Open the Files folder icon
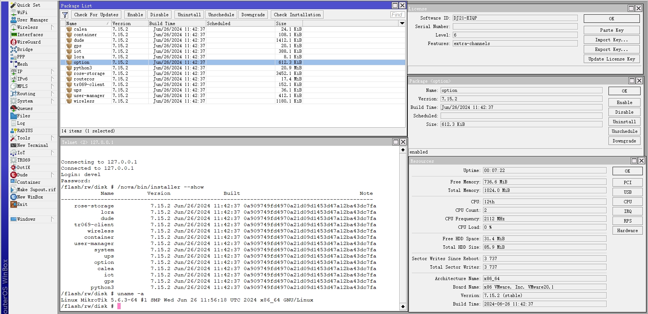648x314 pixels. coord(14,116)
